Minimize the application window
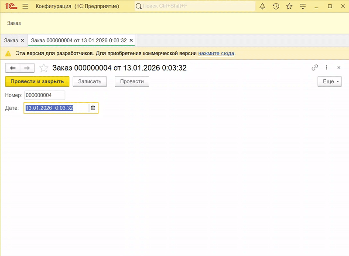This screenshot has height=256, width=349. click(316, 6)
